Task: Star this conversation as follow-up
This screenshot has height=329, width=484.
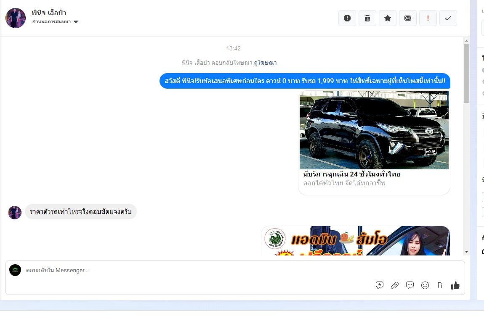Action: 388,18
